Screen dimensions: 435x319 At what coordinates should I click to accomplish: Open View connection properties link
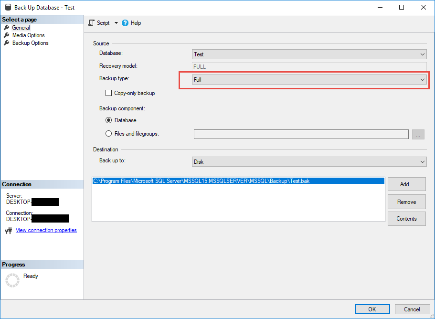point(46,230)
